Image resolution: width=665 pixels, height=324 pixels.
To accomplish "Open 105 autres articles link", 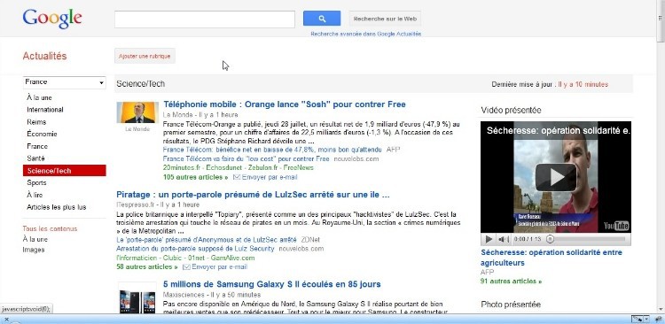I will tap(196, 177).
